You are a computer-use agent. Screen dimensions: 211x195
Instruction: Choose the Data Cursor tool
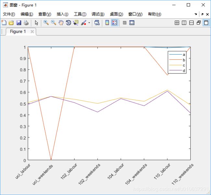(x=76, y=23)
